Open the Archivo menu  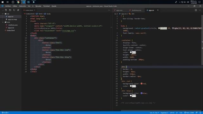point(8,6)
